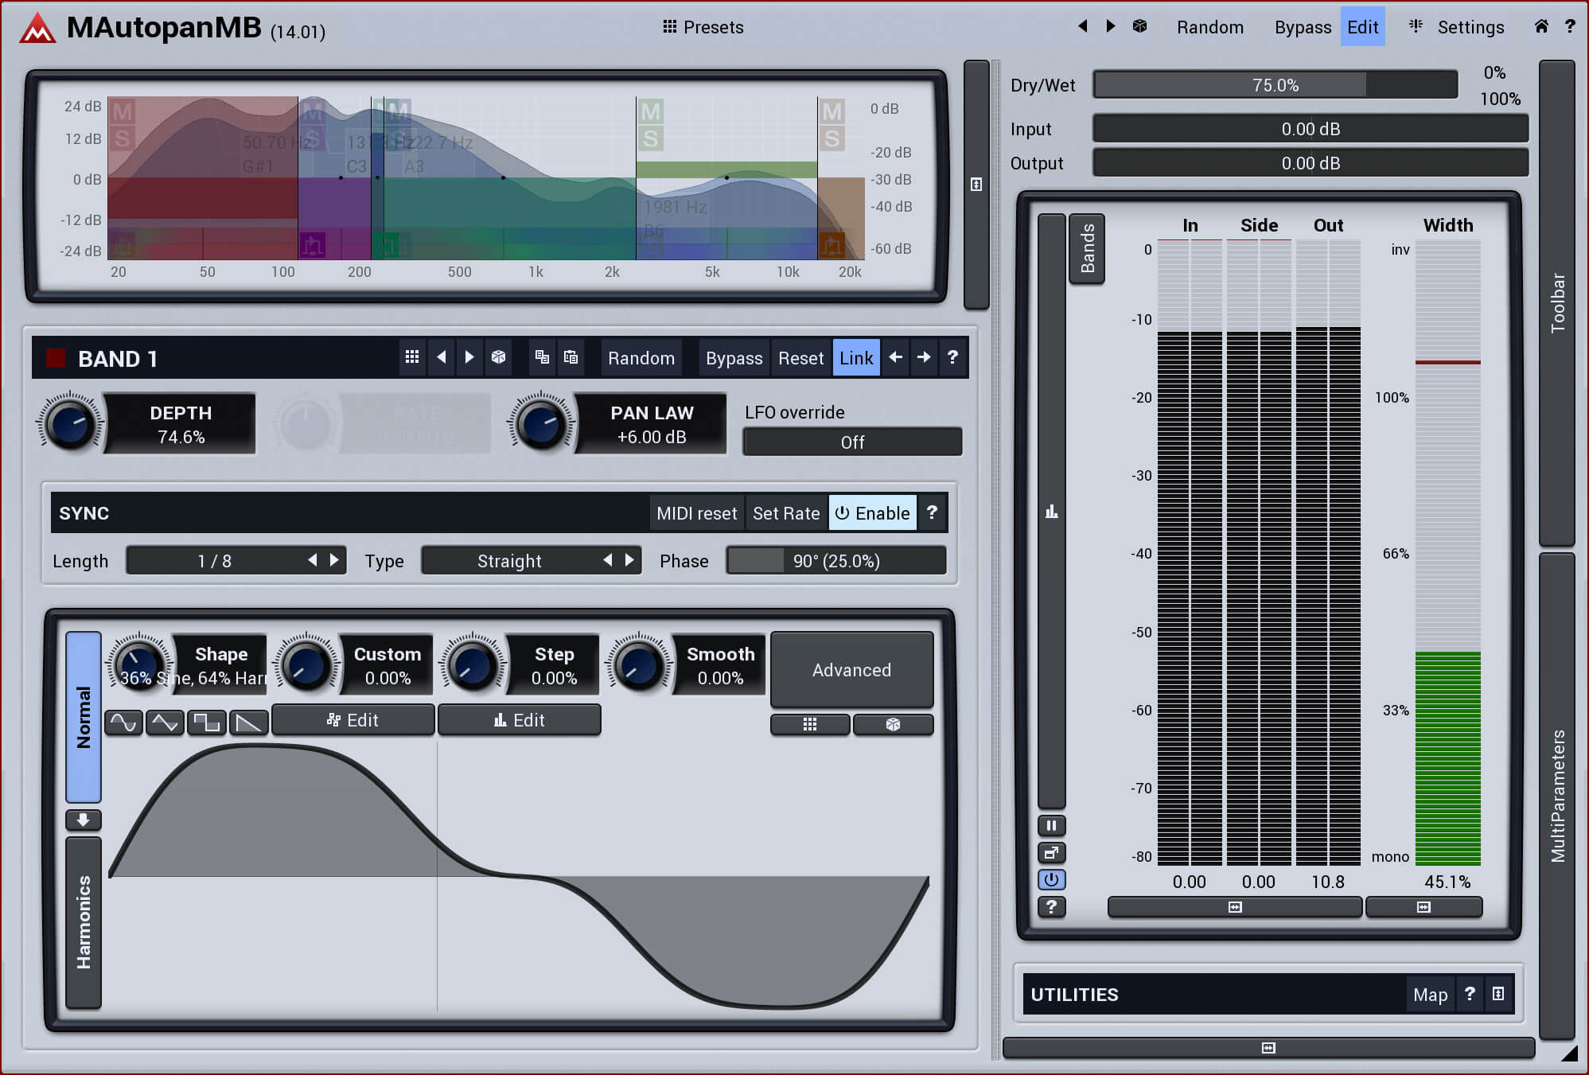
Task: Toggle the Edit mode button
Action: 1362,27
